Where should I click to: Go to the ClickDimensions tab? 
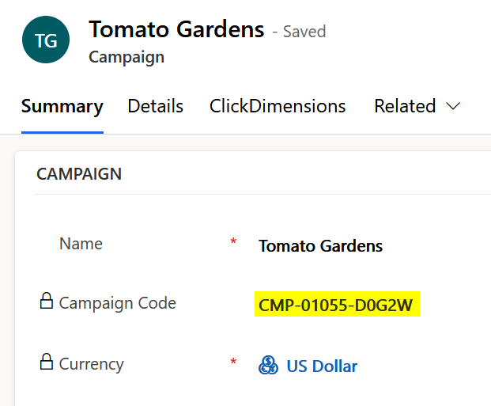click(278, 107)
